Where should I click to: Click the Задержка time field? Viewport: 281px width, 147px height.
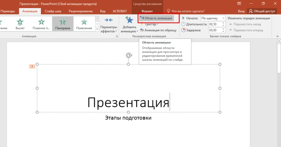(x=215, y=30)
